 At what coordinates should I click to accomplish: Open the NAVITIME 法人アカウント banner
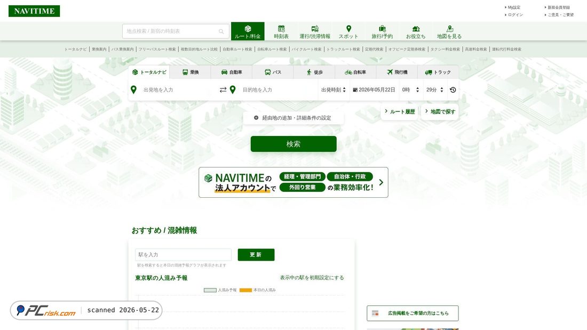293,182
